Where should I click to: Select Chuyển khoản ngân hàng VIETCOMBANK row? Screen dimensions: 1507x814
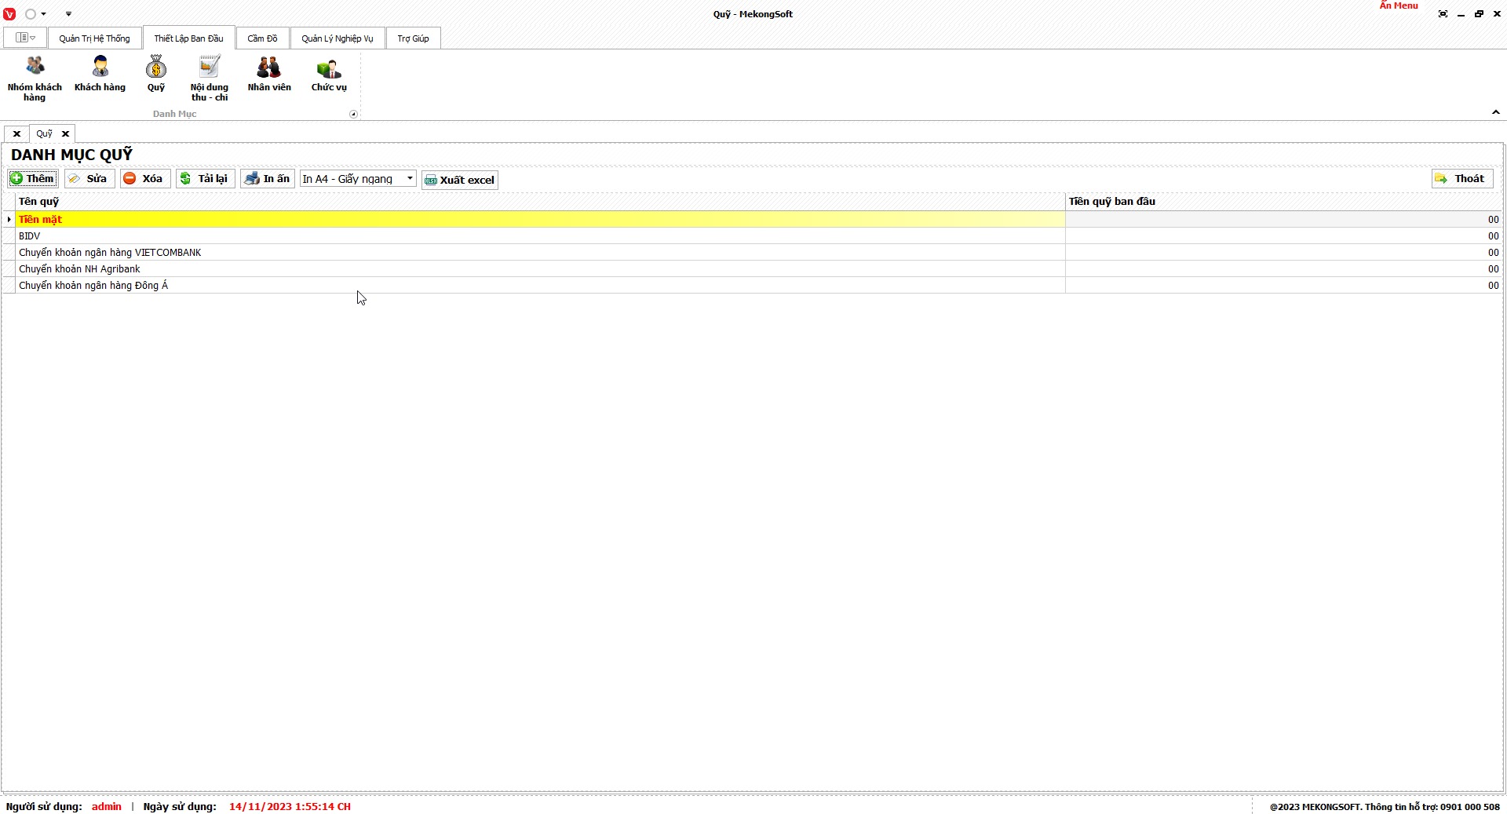(x=540, y=253)
